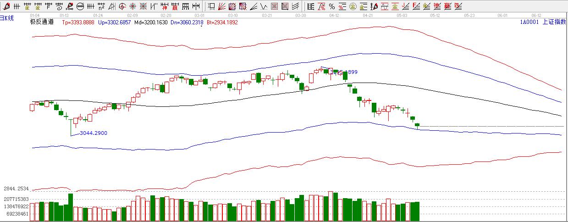Click the red J lines tool icon
568x222 pixels.
click(405, 6)
